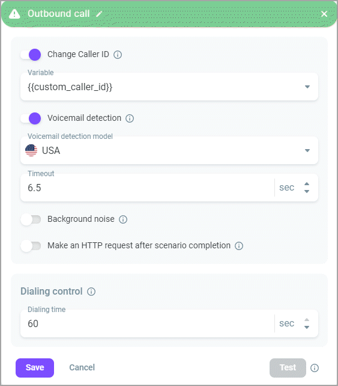Enable HTTP request after scenario completion toggle
The width and height of the screenshot is (338, 386).
pyautogui.click(x=31, y=246)
